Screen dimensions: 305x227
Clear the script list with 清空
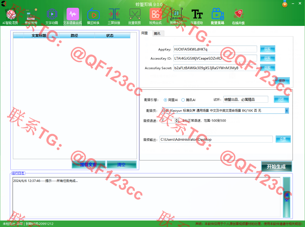coord(122,165)
